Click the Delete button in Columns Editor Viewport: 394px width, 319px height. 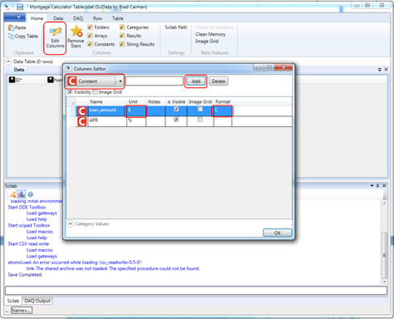pyautogui.click(x=219, y=81)
